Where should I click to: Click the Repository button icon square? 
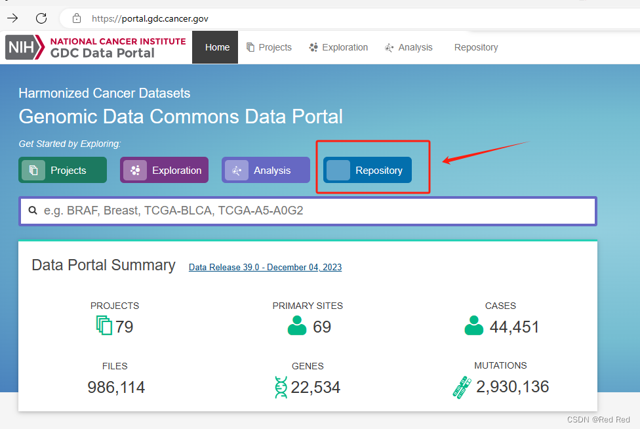pos(338,170)
